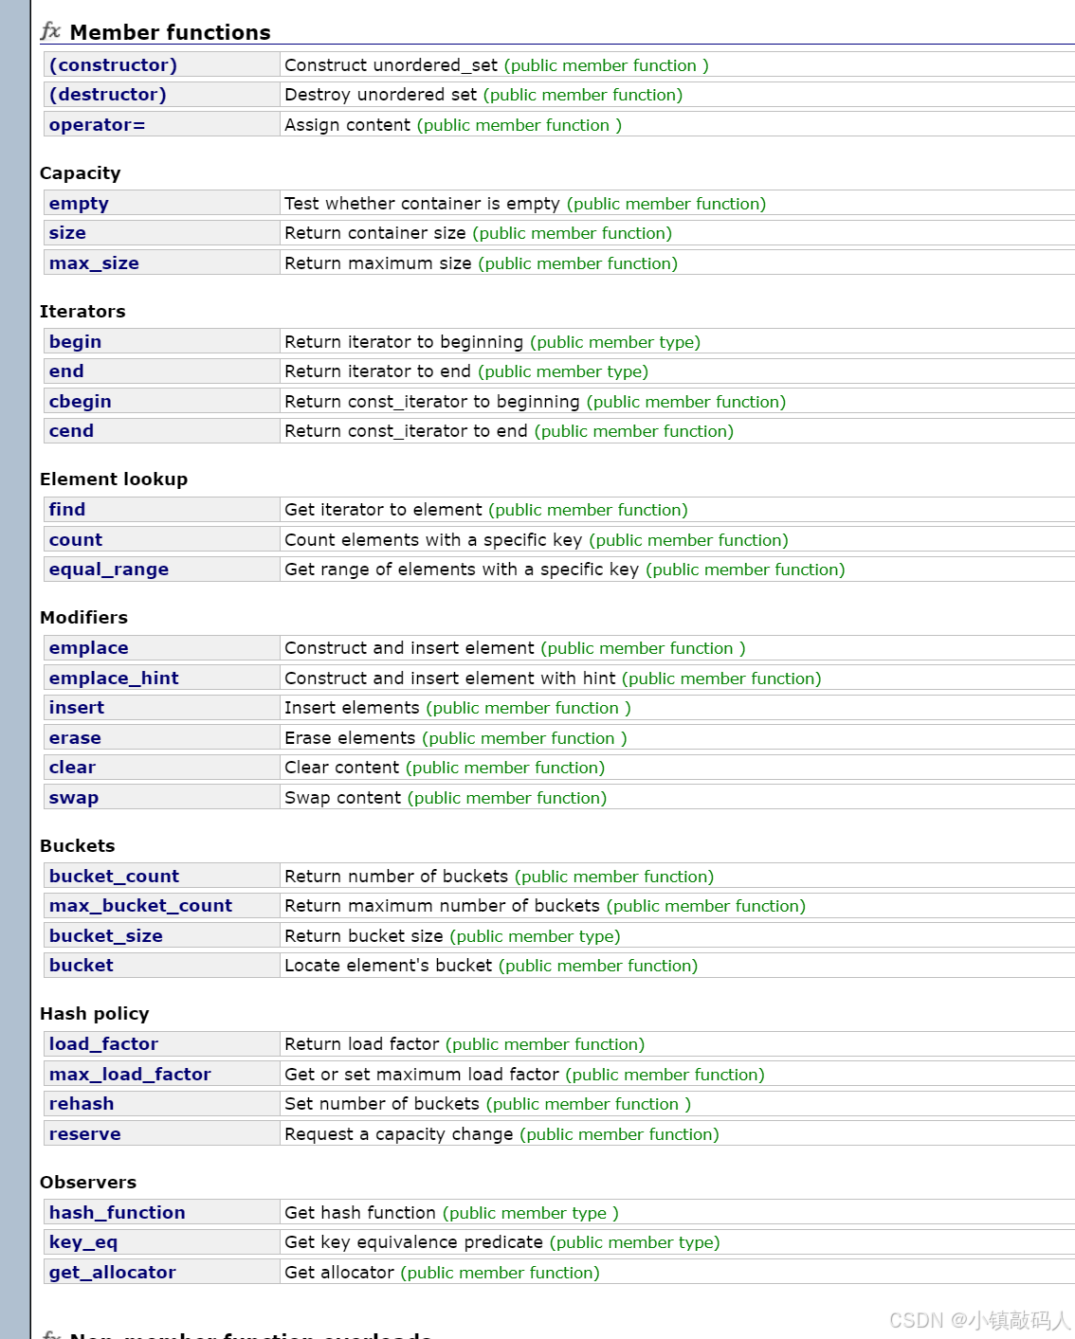
Task: Click the emplace_hint link
Action: pyautogui.click(x=114, y=679)
